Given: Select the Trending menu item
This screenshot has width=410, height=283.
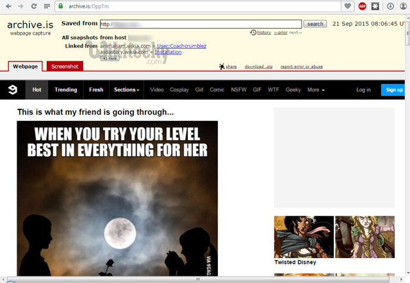Looking at the screenshot, I should pos(66,90).
